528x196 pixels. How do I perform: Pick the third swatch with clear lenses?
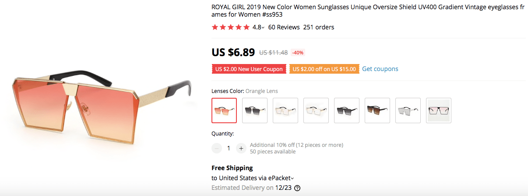285,110
